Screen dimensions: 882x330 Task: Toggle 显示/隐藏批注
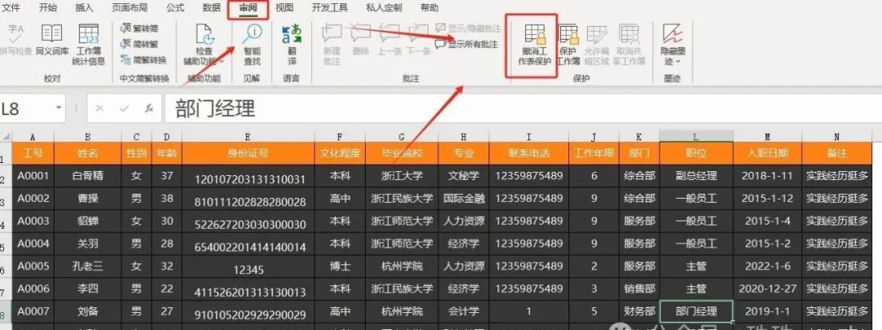tap(468, 28)
